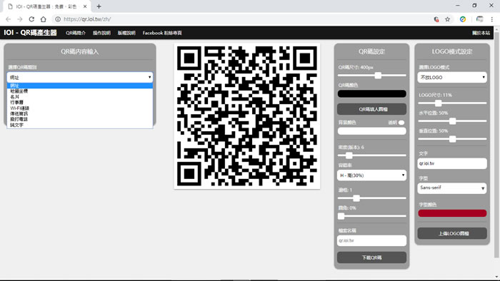The height and width of the screenshot is (281, 500).
Task: Open the circular colored extension icon
Action: pos(463,19)
